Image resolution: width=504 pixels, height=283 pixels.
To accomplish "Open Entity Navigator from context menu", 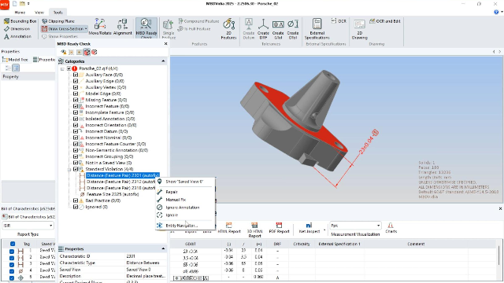I will pyautogui.click(x=181, y=226).
